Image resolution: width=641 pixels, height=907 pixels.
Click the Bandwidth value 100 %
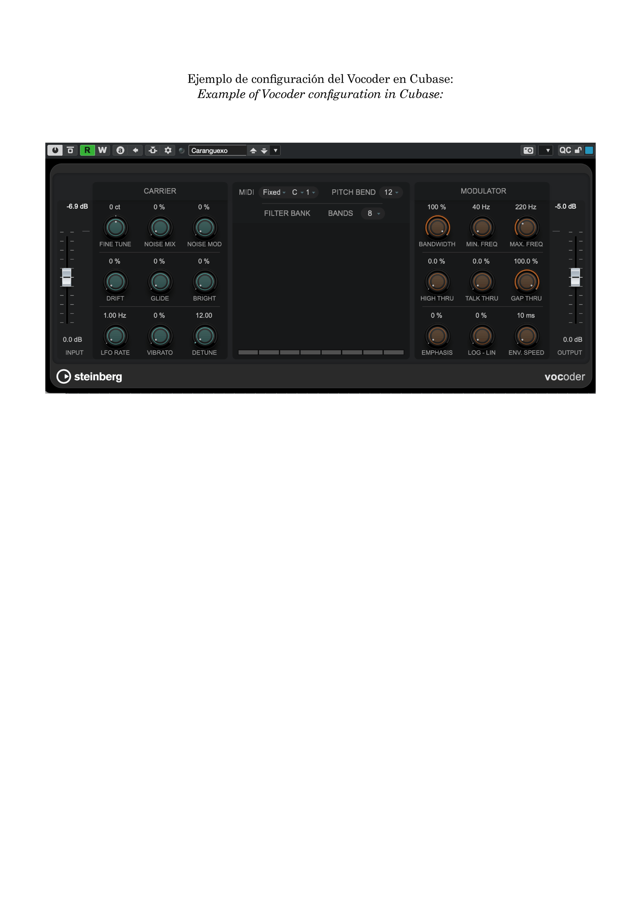[436, 207]
